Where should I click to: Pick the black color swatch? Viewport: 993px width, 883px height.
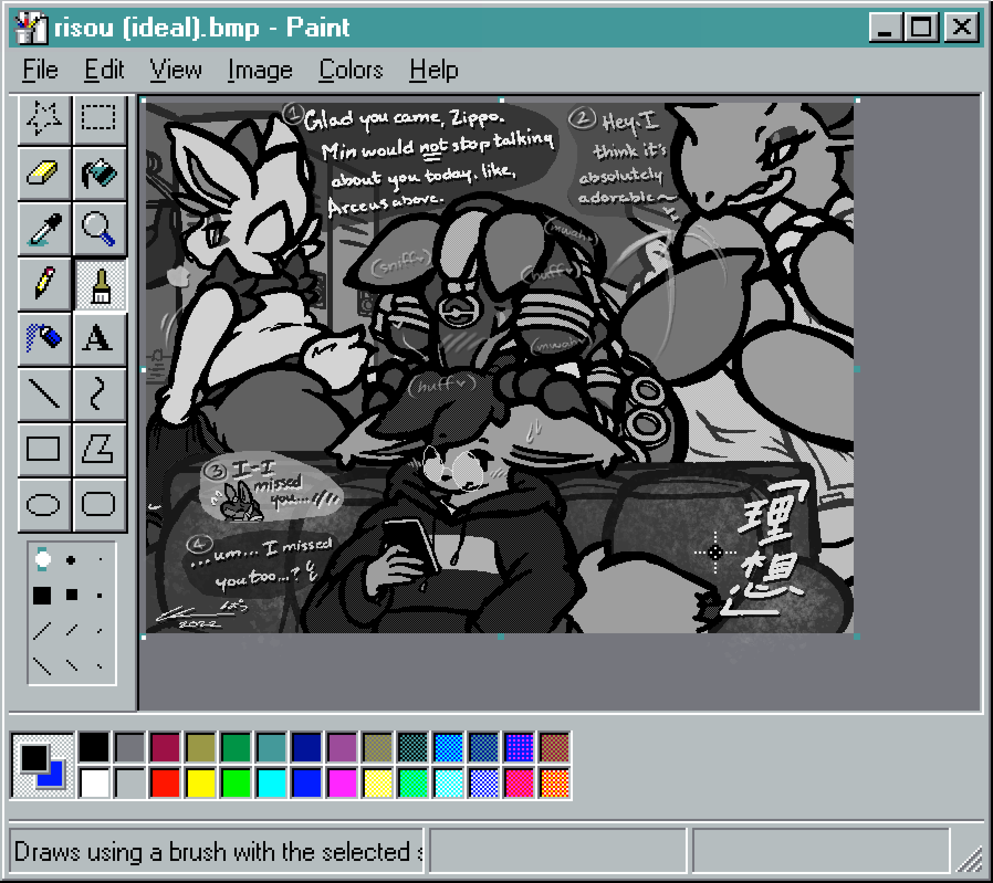(x=95, y=747)
